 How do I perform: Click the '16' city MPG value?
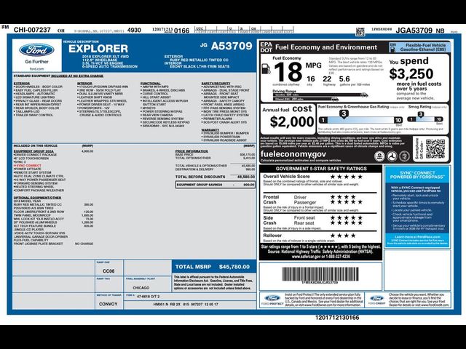click(x=311, y=79)
